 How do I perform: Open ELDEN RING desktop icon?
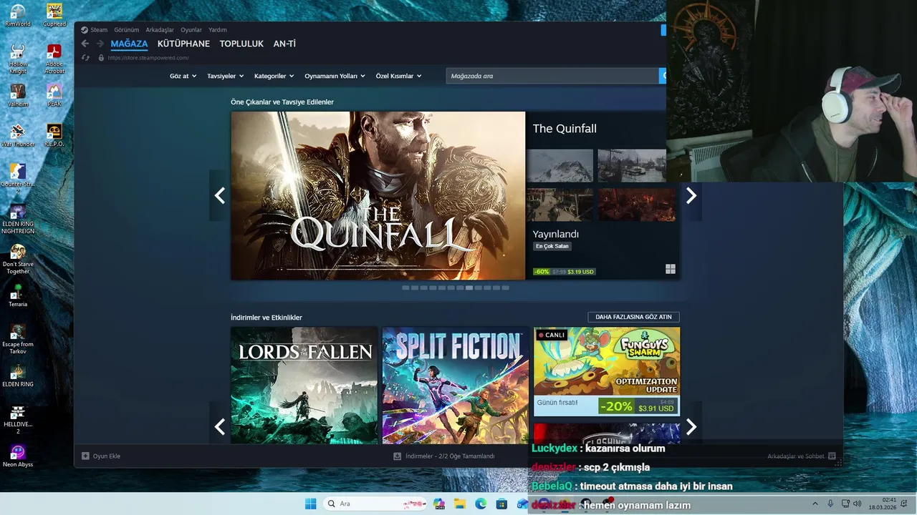tap(18, 376)
